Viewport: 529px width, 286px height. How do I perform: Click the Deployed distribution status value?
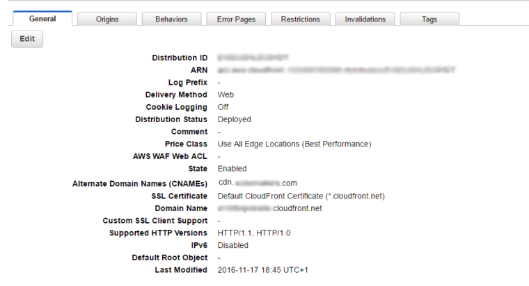tap(234, 119)
